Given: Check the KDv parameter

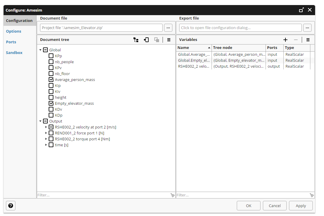Looking at the screenshot, I should coord(51,109).
